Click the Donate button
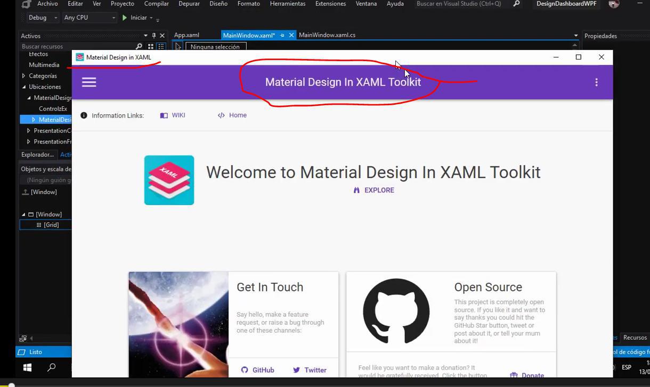650x387 pixels. click(527, 375)
